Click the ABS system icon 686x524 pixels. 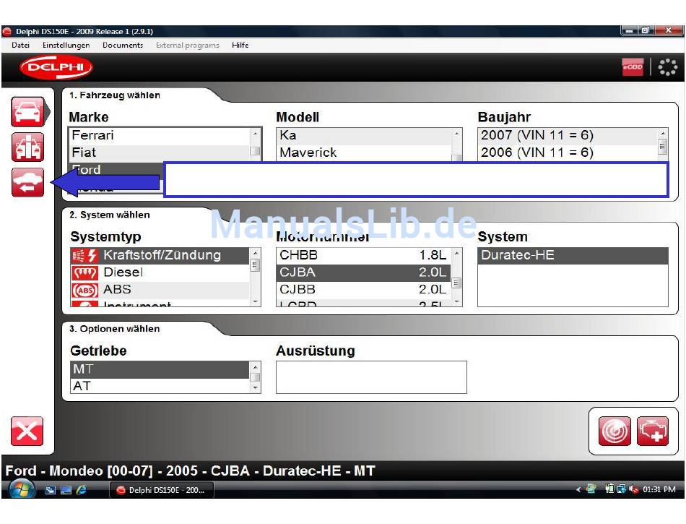[x=84, y=290]
